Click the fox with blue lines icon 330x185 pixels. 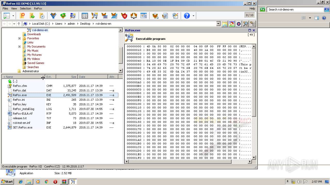114,16
